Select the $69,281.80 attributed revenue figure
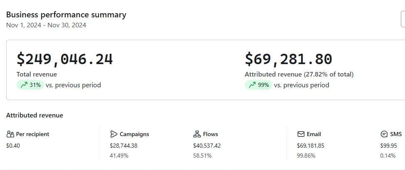This screenshot has width=405, height=170. 288,59
